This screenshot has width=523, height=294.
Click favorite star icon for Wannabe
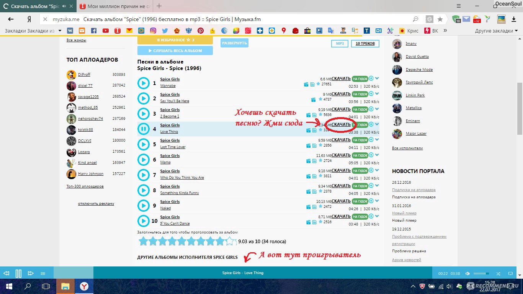coord(318,84)
